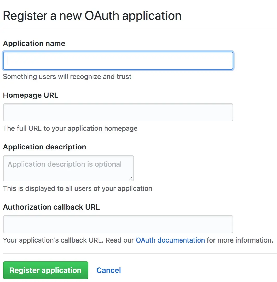This screenshot has width=277, height=282.
Task: Click the "Homepage URL" label
Action: pyautogui.click(x=31, y=95)
